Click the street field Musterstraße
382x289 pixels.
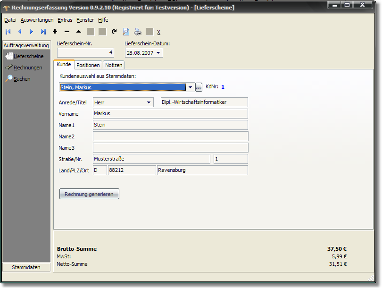point(151,159)
